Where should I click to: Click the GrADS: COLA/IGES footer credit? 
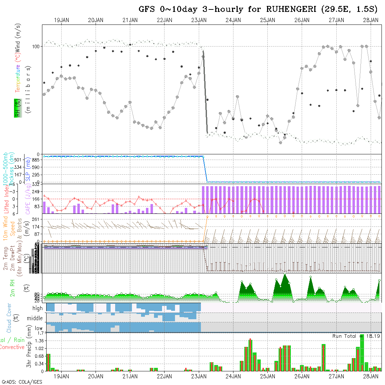[x=22, y=382]
